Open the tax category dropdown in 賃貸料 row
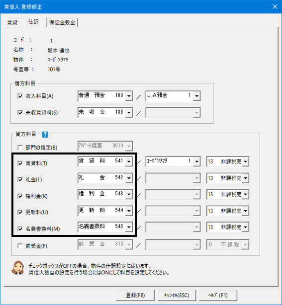The height and width of the screenshot is (305, 282). (x=245, y=161)
